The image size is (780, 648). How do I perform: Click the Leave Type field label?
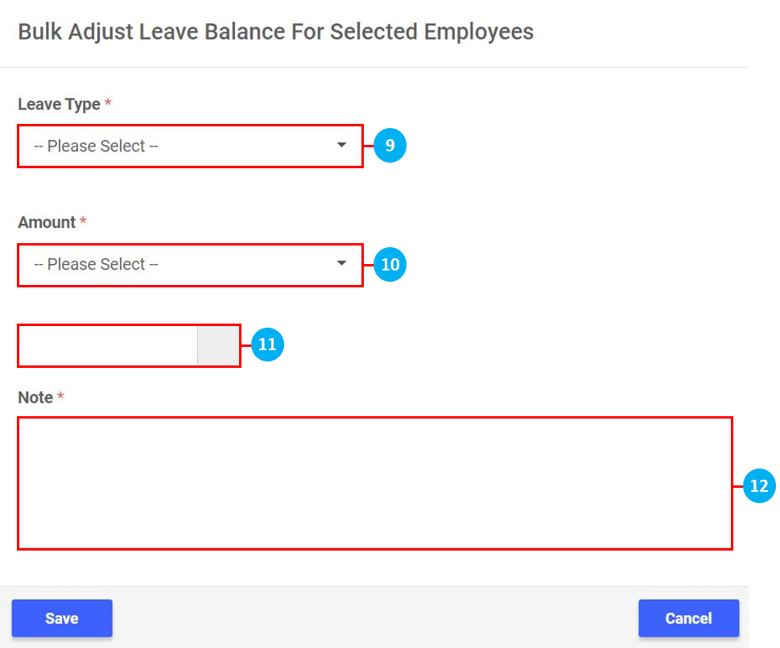tap(59, 105)
